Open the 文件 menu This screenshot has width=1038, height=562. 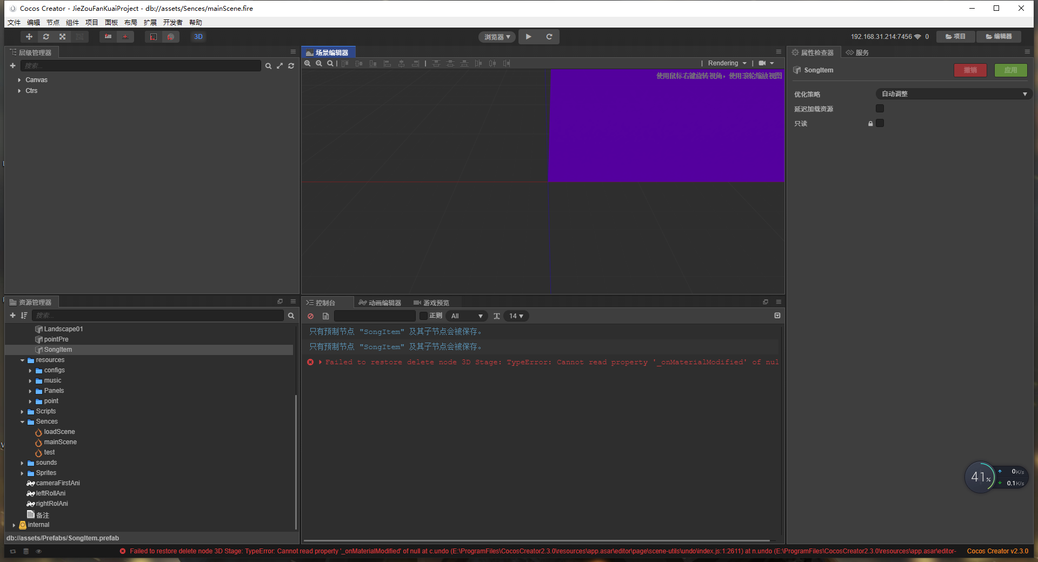tap(14, 23)
